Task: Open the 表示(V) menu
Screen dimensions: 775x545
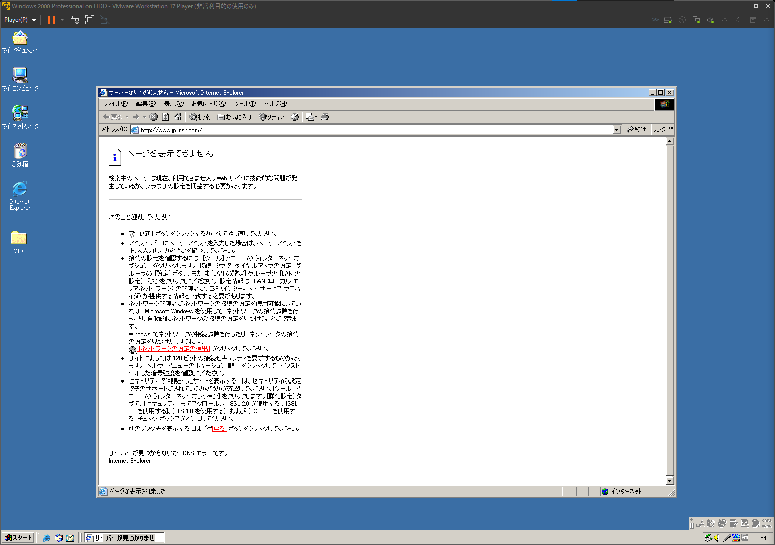Action: point(173,104)
